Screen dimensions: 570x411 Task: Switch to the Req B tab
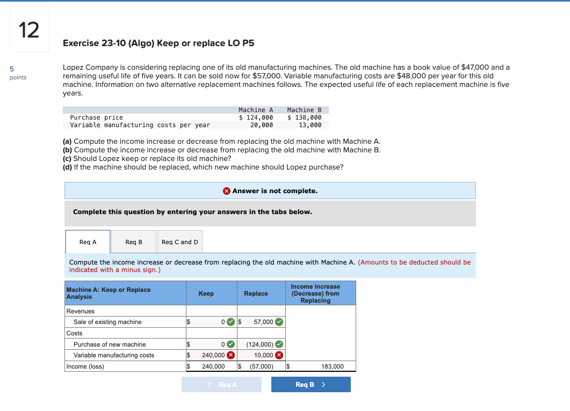coord(134,242)
